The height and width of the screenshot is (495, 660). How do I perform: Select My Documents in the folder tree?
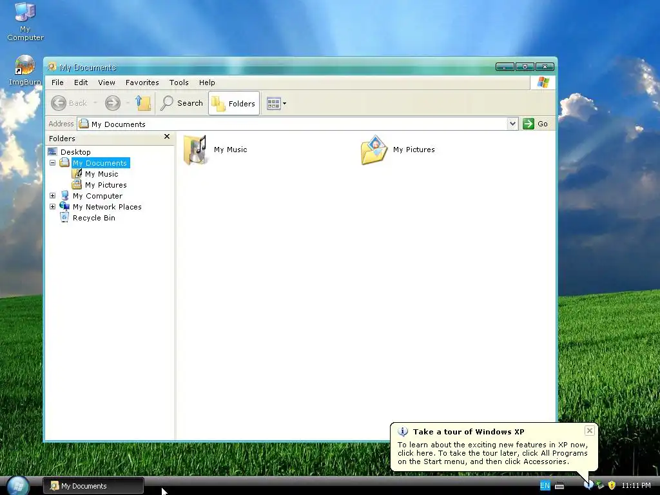click(x=100, y=163)
